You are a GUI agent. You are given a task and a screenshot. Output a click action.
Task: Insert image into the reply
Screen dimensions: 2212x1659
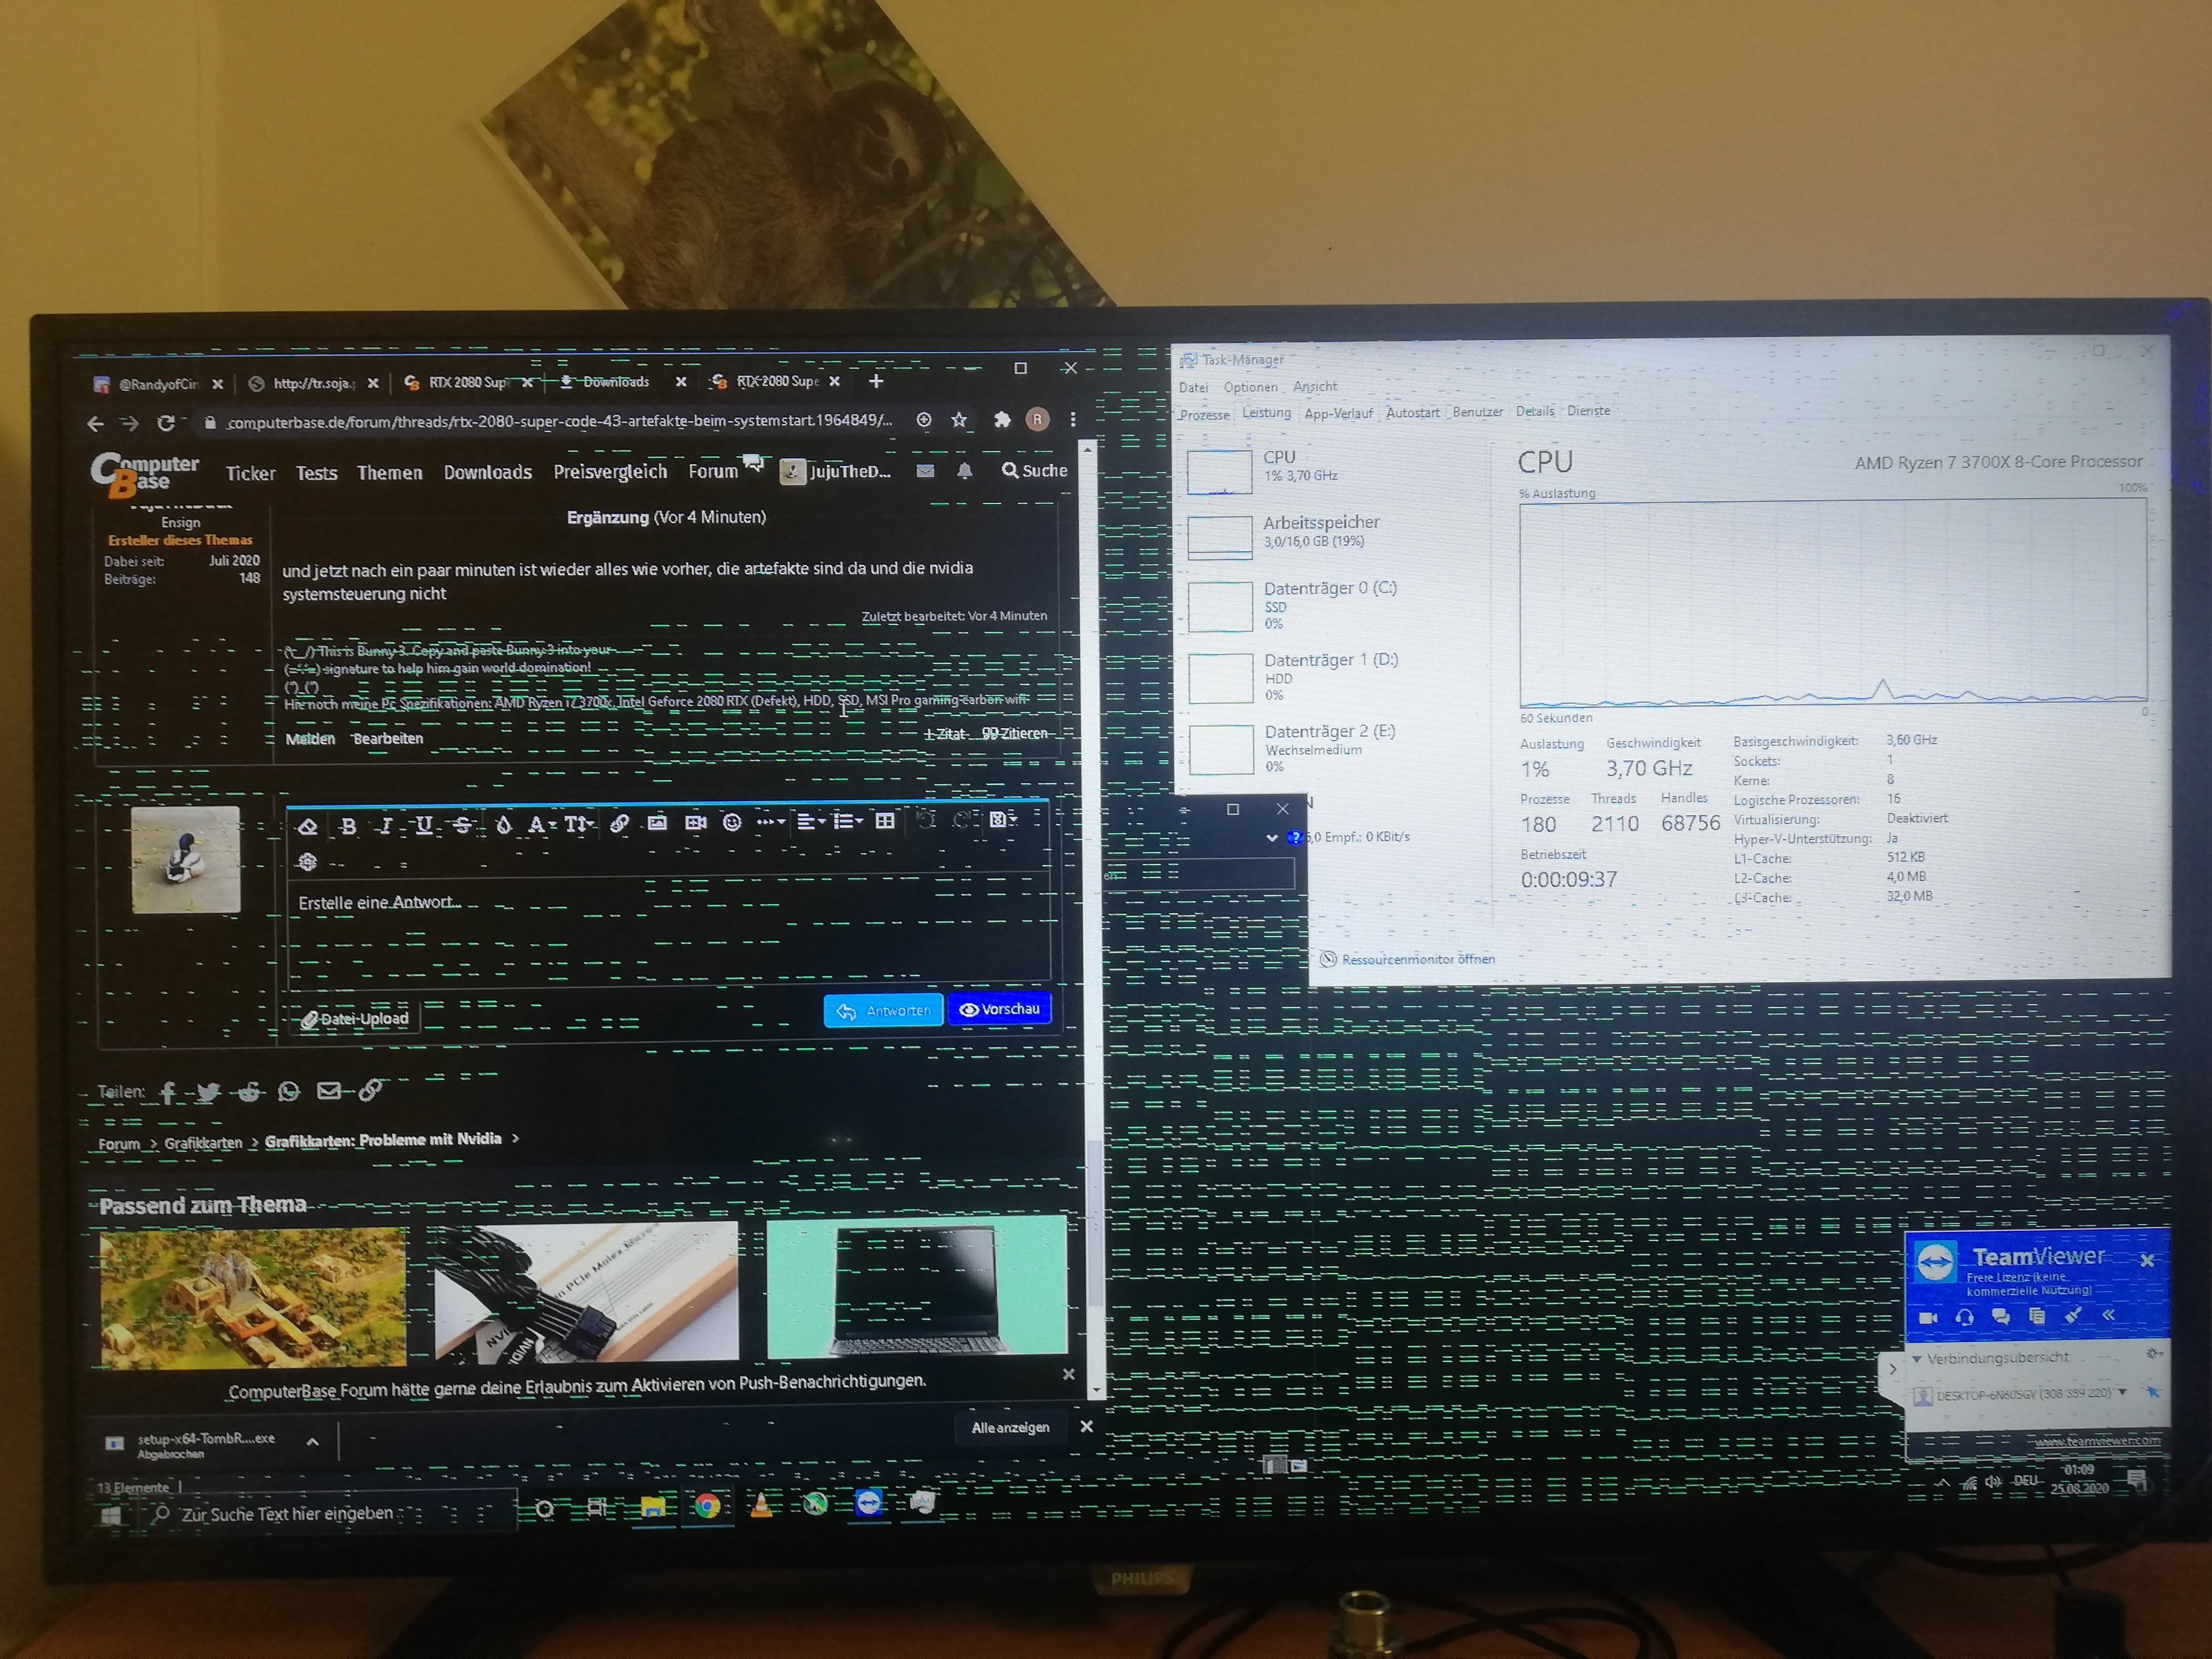[x=657, y=823]
